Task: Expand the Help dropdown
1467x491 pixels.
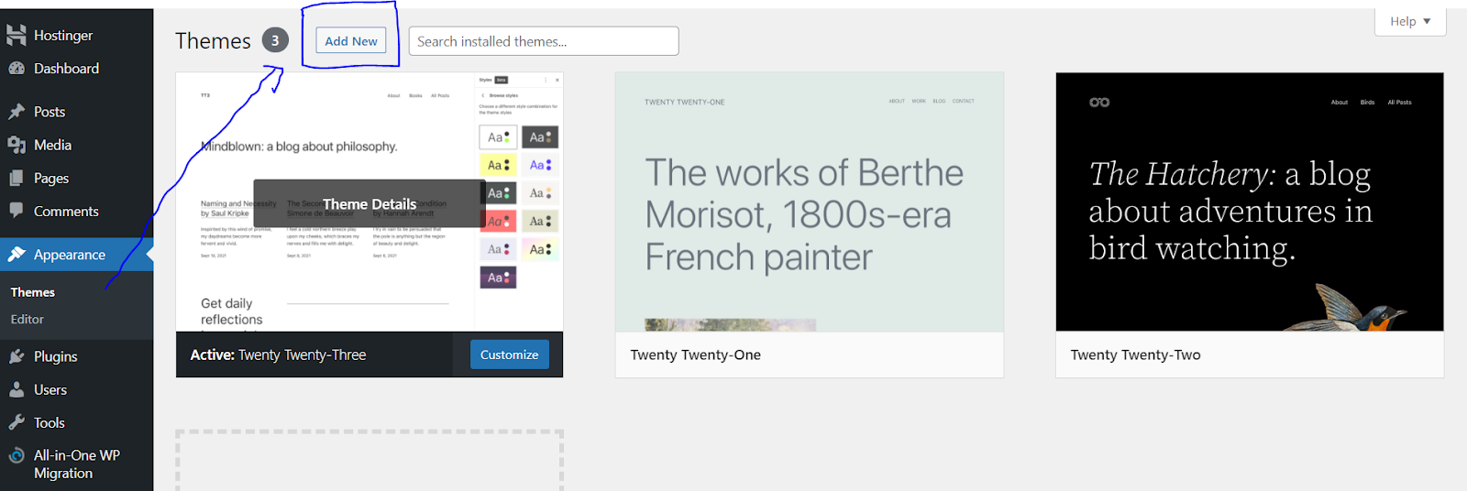Action: (x=1409, y=21)
